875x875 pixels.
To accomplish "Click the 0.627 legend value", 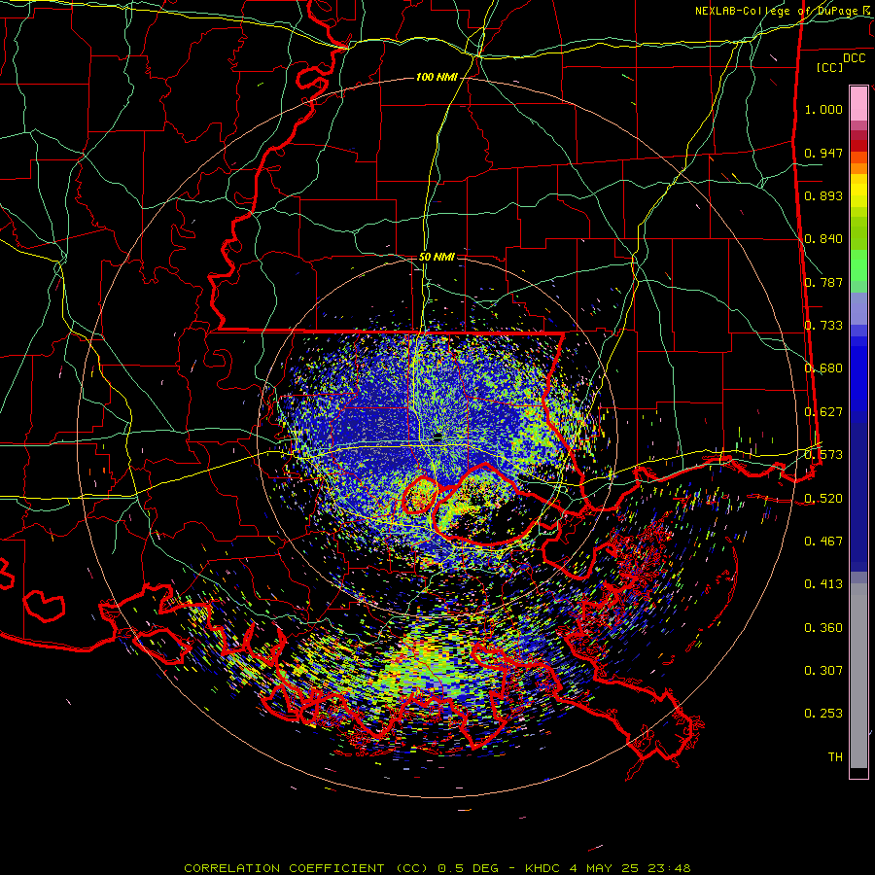I will point(823,412).
